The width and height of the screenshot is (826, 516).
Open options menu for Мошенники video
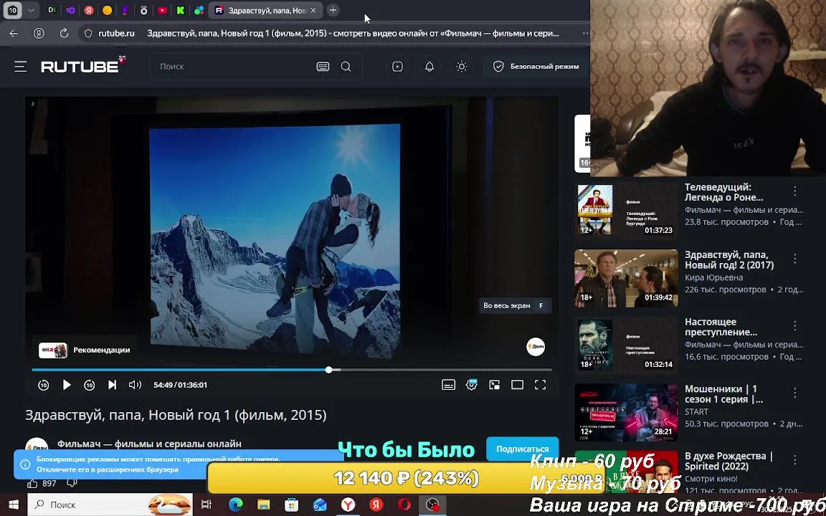tap(795, 393)
